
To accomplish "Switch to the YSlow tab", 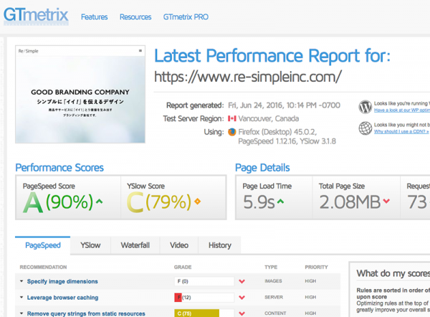I will coord(90,245).
